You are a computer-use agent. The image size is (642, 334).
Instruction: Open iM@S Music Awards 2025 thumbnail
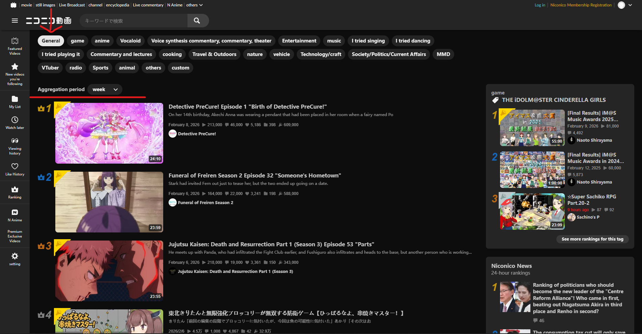[x=532, y=128]
